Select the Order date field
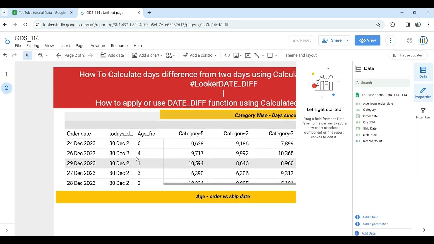 [x=370, y=116]
